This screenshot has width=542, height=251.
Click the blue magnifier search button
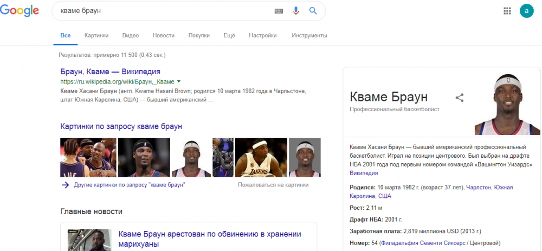(x=313, y=11)
